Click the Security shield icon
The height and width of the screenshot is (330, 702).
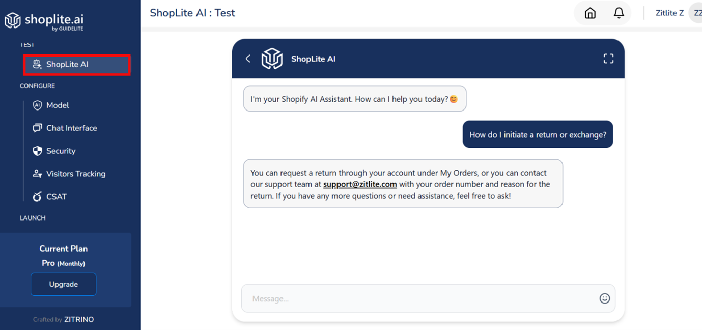[x=37, y=151]
